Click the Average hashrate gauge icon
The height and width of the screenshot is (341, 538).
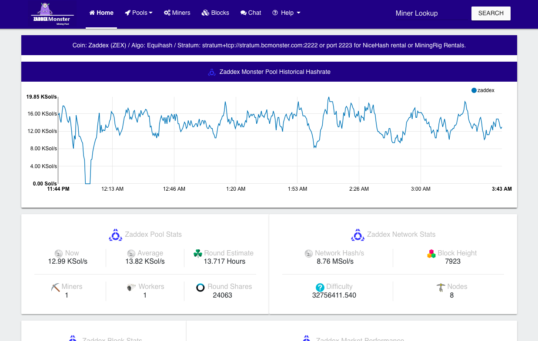click(x=131, y=253)
